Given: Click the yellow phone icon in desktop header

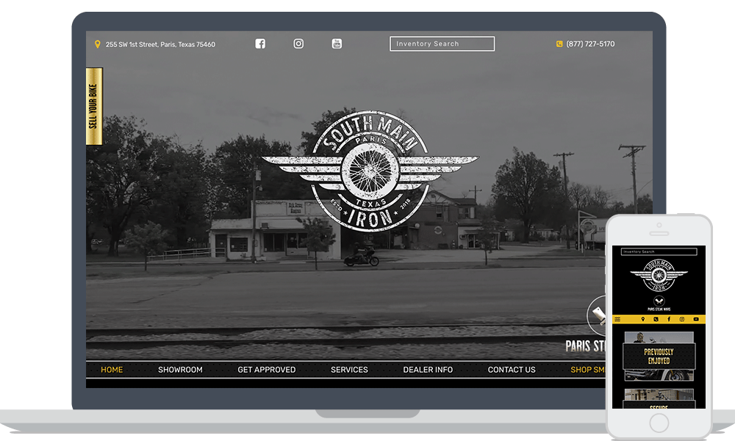Looking at the screenshot, I should [559, 43].
